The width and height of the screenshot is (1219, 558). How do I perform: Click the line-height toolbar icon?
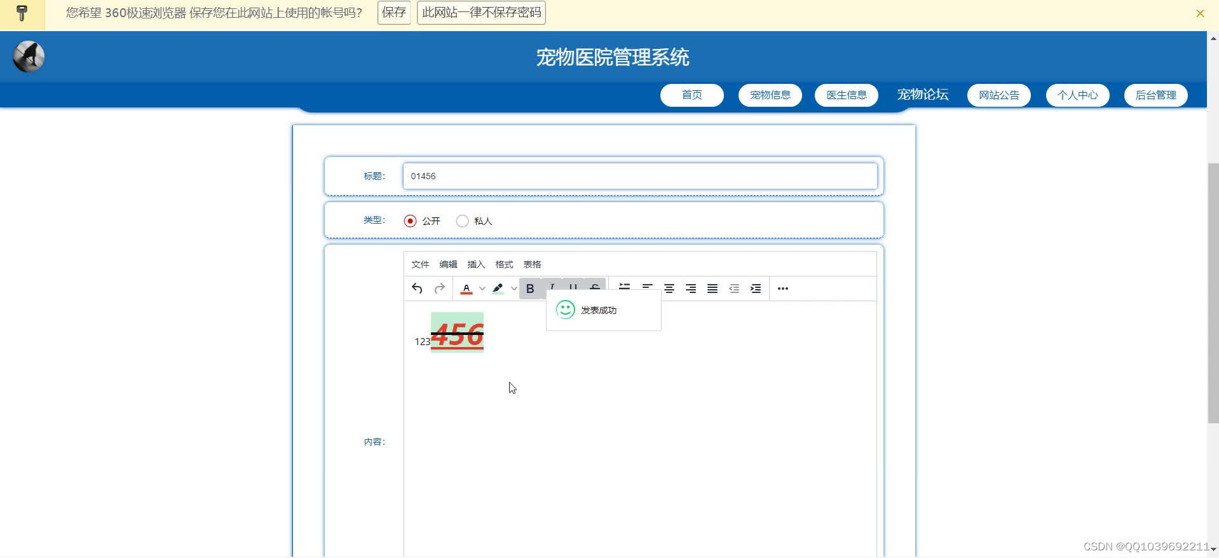pyautogui.click(x=625, y=286)
